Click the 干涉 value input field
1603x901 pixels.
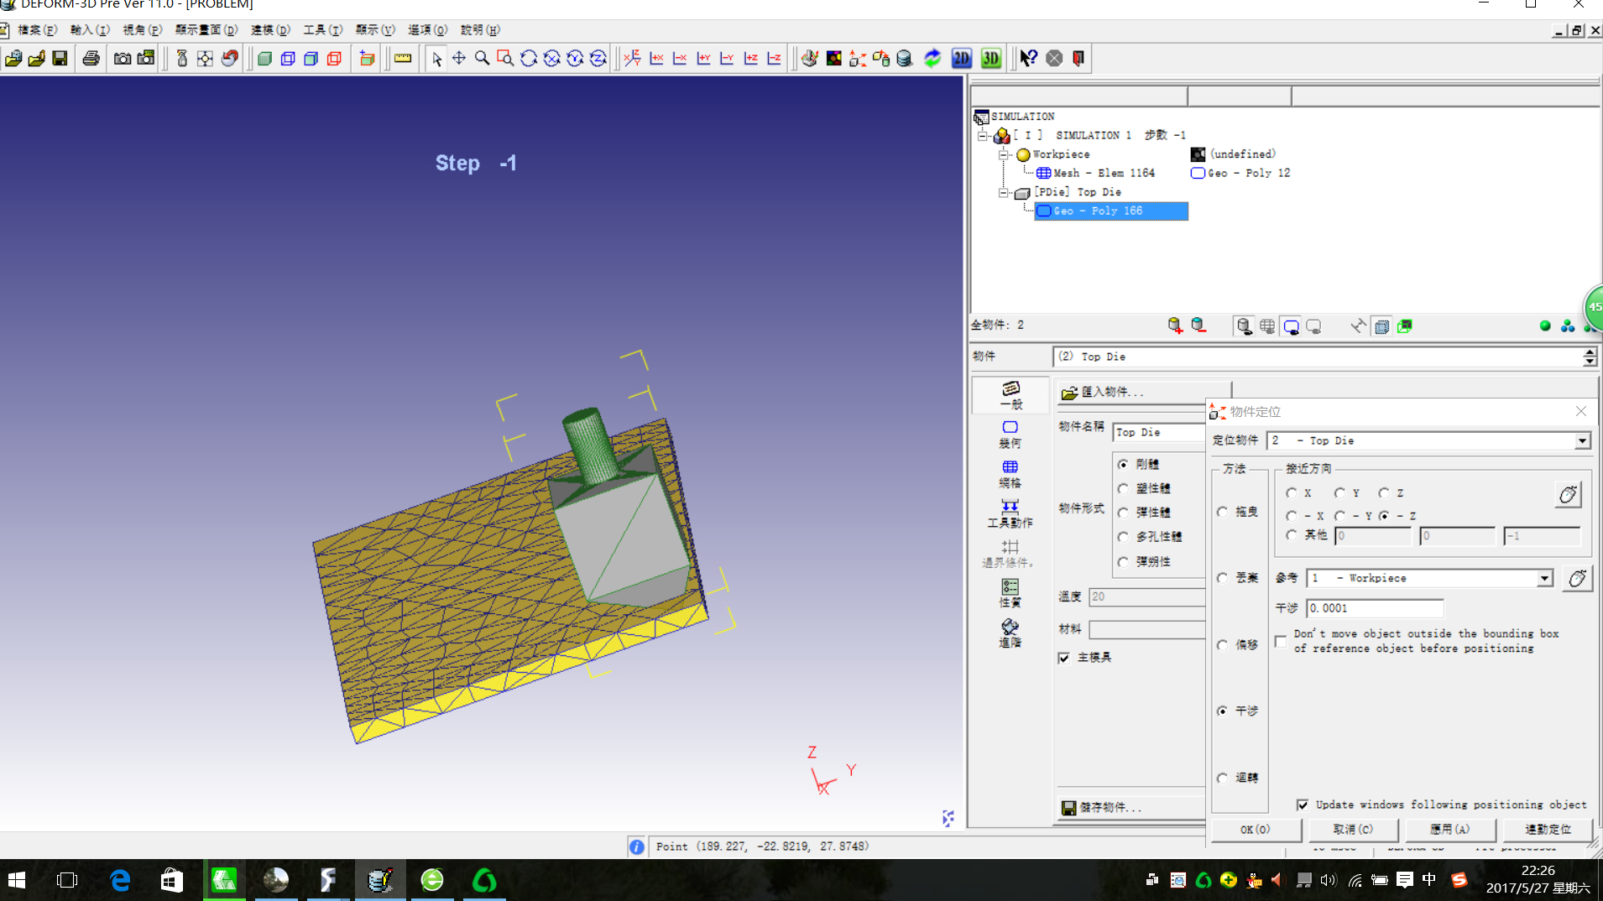pyautogui.click(x=1374, y=608)
